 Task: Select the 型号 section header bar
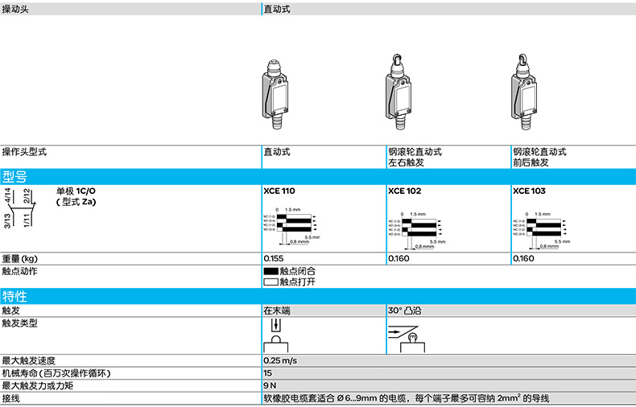coord(318,177)
